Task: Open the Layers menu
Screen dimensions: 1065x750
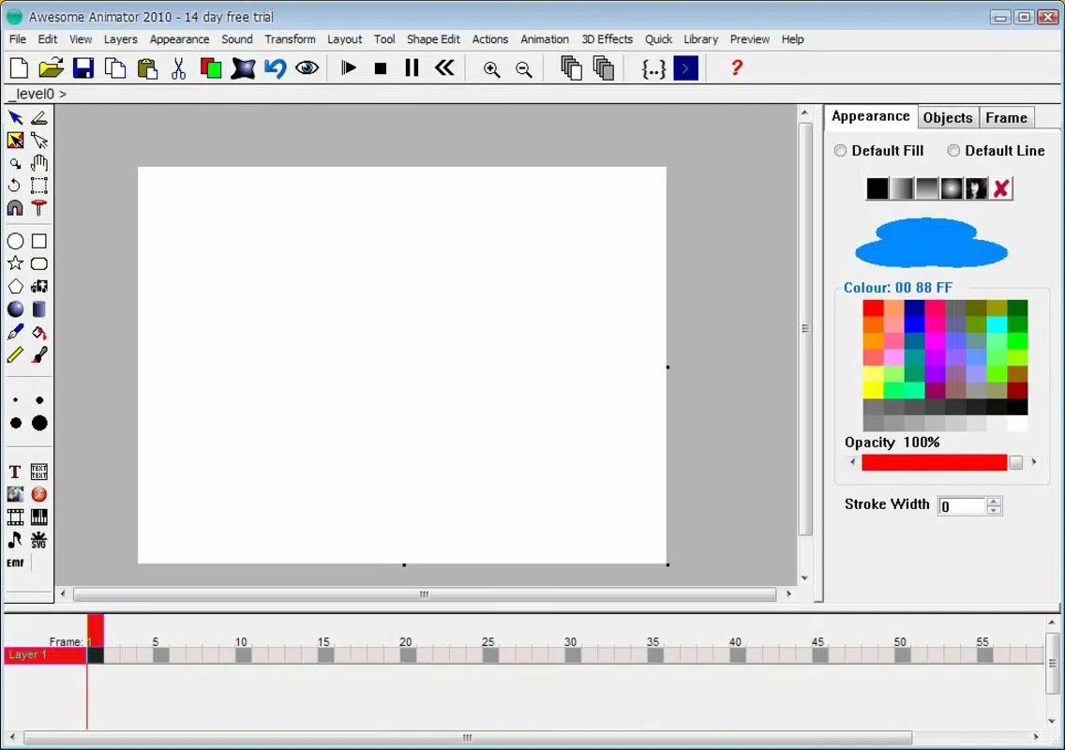Action: tap(120, 39)
